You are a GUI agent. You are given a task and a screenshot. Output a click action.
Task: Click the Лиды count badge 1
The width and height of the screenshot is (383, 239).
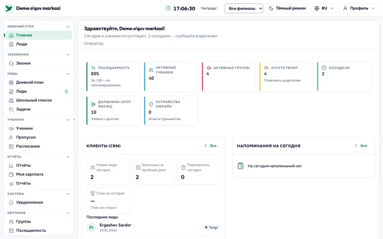[x=66, y=91]
